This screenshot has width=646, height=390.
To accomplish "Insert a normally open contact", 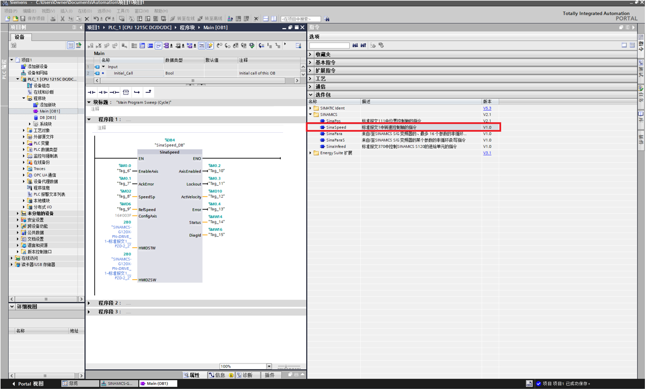I will (x=92, y=92).
